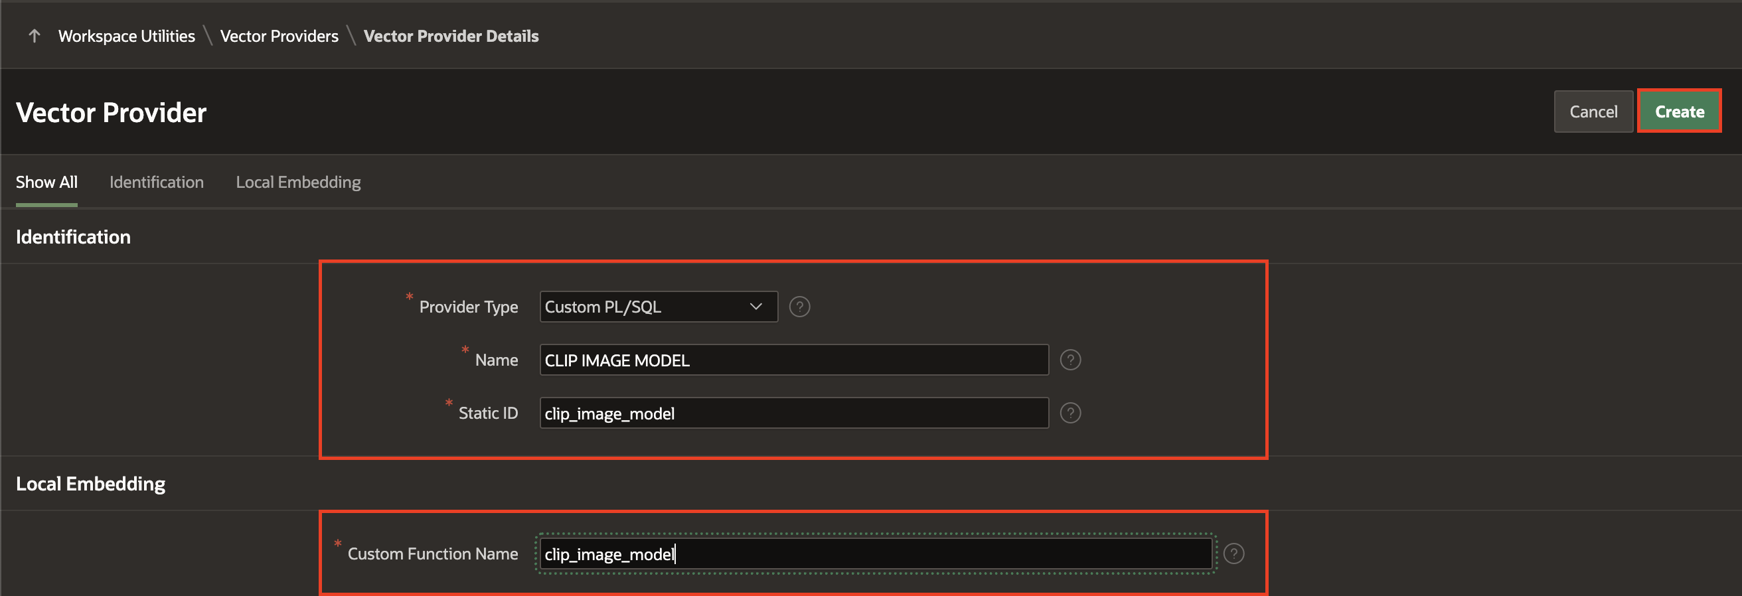Click the Vector Provider Details breadcrumb
Viewport: 1742px width, 596px height.
(451, 37)
